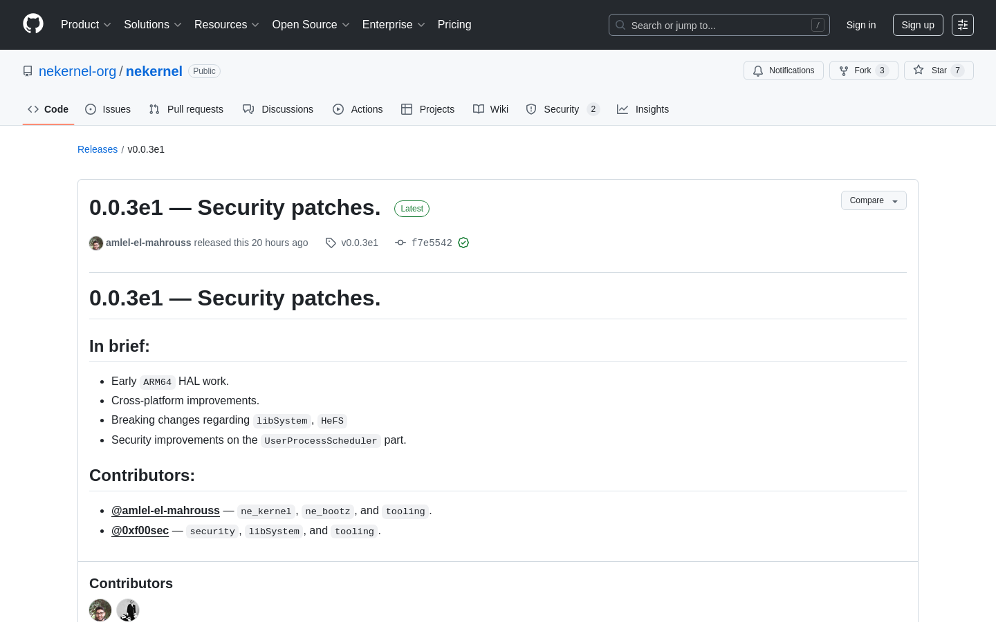Open @amlel-el-mahrouss mention in Contributors list
The image size is (996, 622).
click(165, 511)
